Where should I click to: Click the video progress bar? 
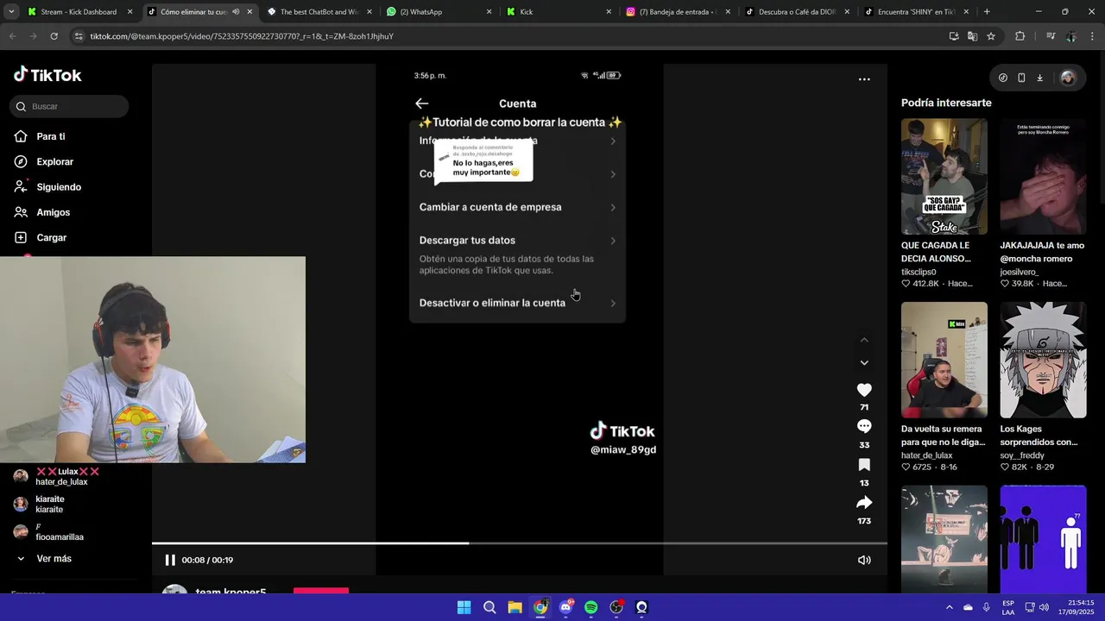pos(519,543)
